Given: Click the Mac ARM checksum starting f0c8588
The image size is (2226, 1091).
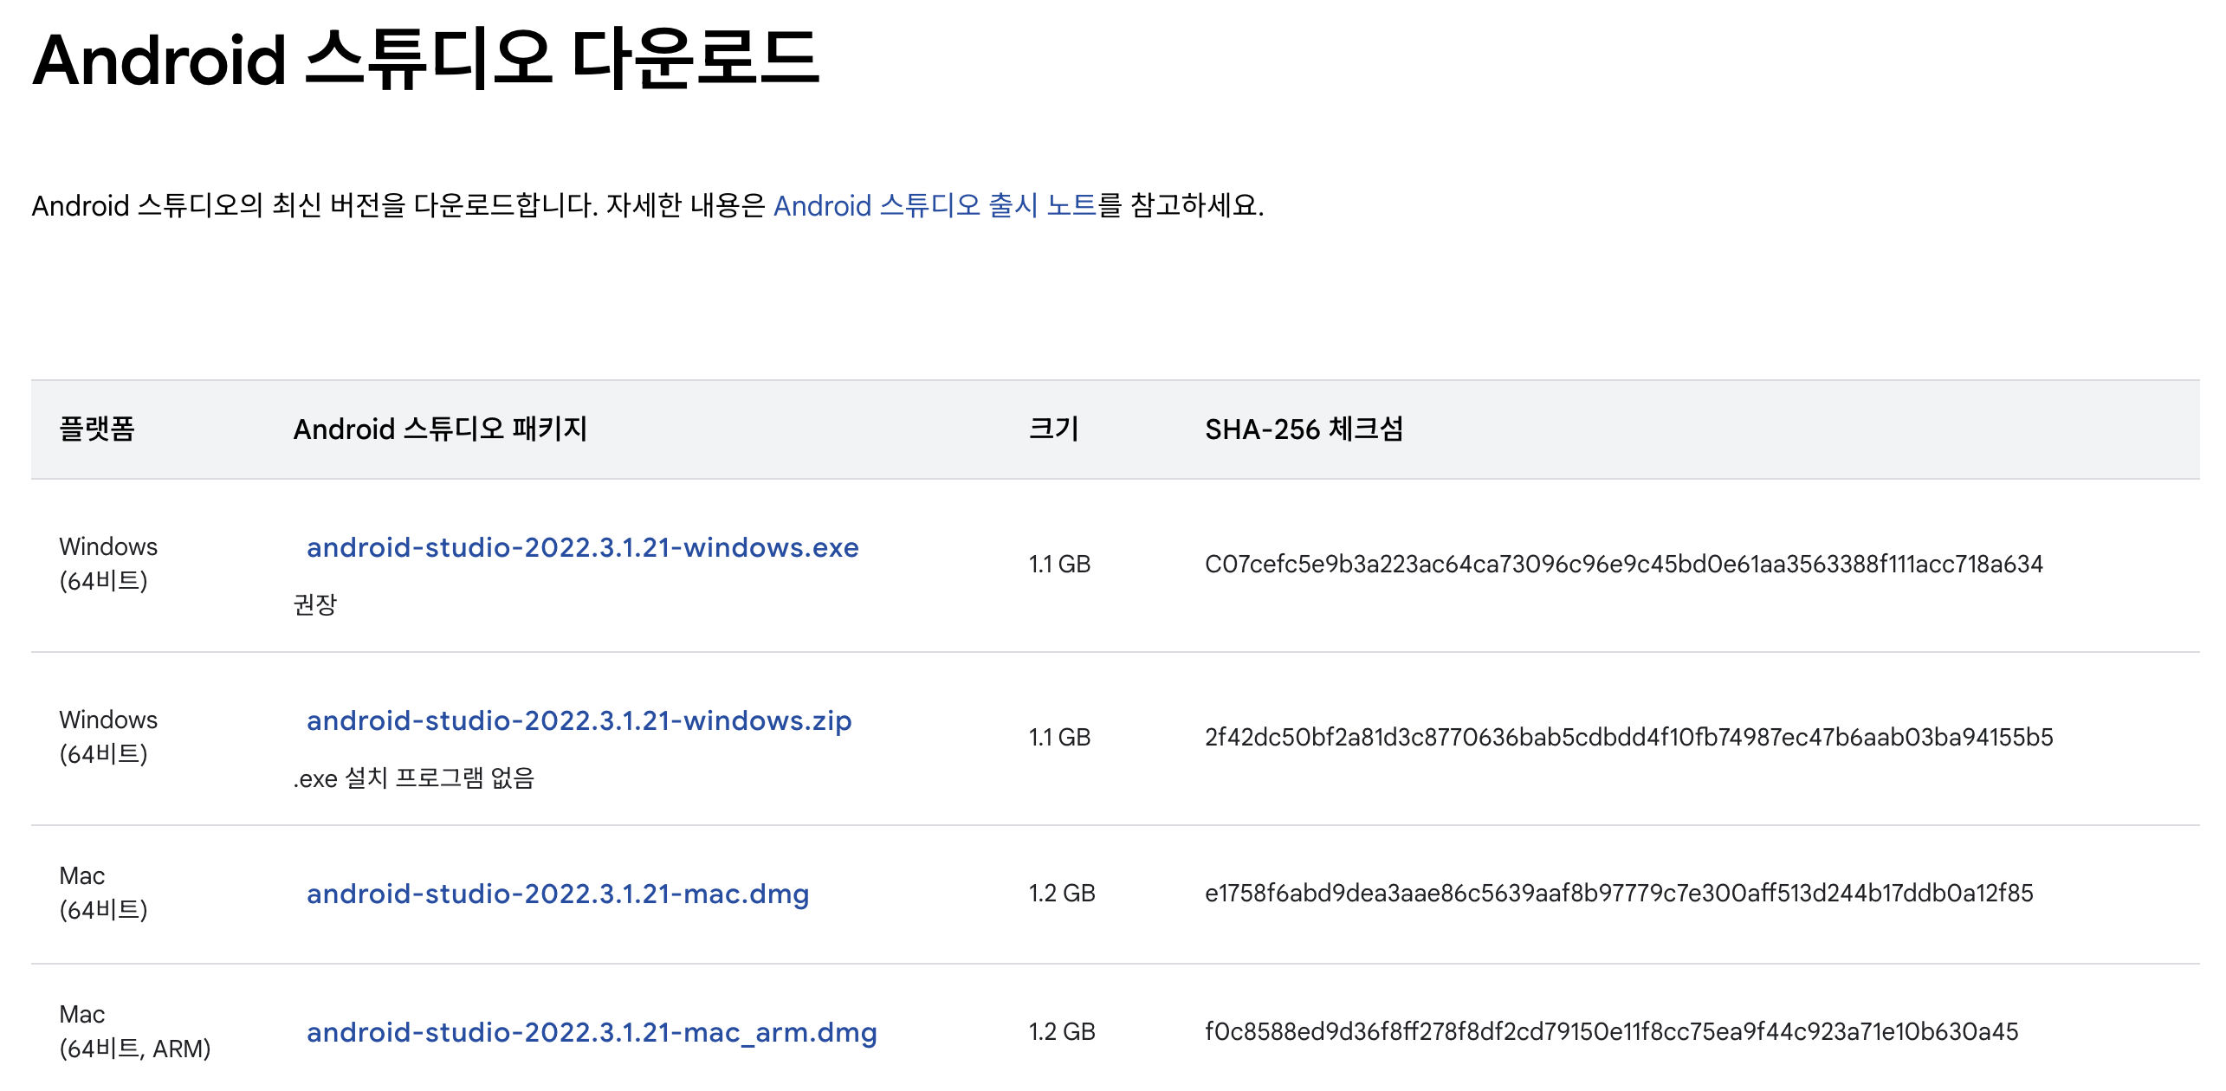Looking at the screenshot, I should [1611, 1032].
